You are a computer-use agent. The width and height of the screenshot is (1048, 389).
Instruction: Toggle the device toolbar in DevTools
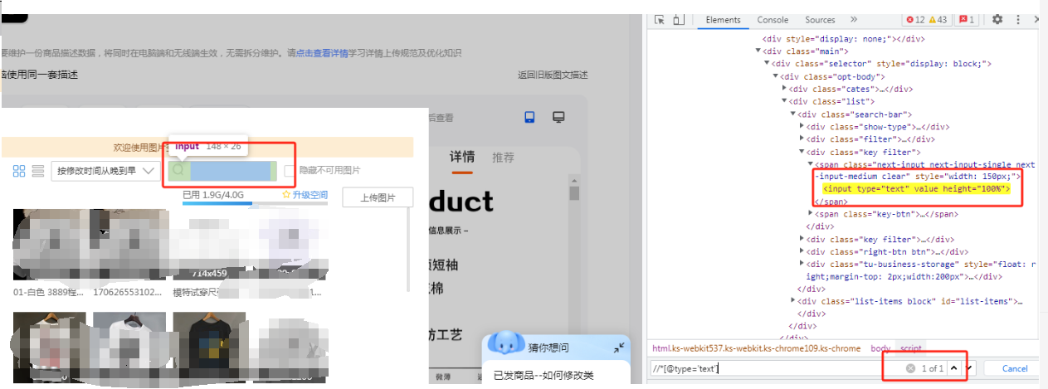point(679,20)
